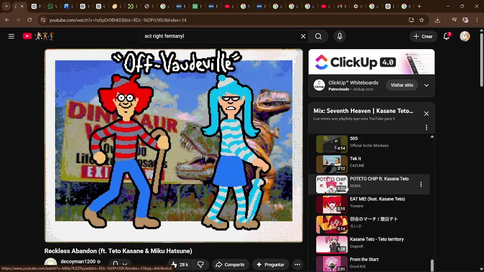This screenshot has height=272, width=484.
Task: Click the ClickUp 4.0 ad banner
Action: (371, 62)
